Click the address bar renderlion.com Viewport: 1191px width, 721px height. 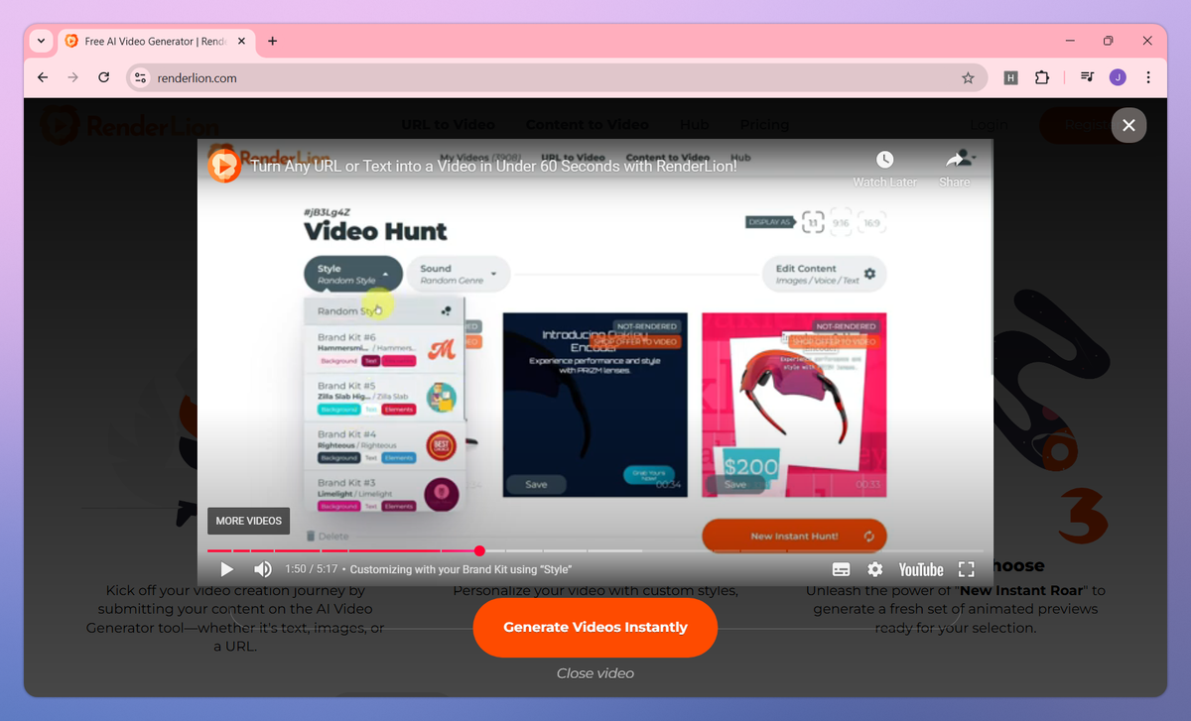click(x=556, y=77)
